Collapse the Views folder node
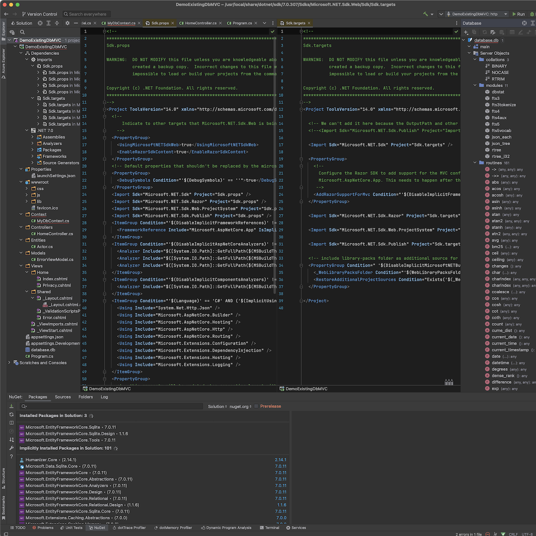Viewport: 536px width, 536px height. [x=21, y=266]
